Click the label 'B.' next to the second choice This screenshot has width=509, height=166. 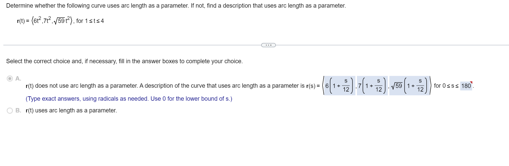click(x=18, y=110)
